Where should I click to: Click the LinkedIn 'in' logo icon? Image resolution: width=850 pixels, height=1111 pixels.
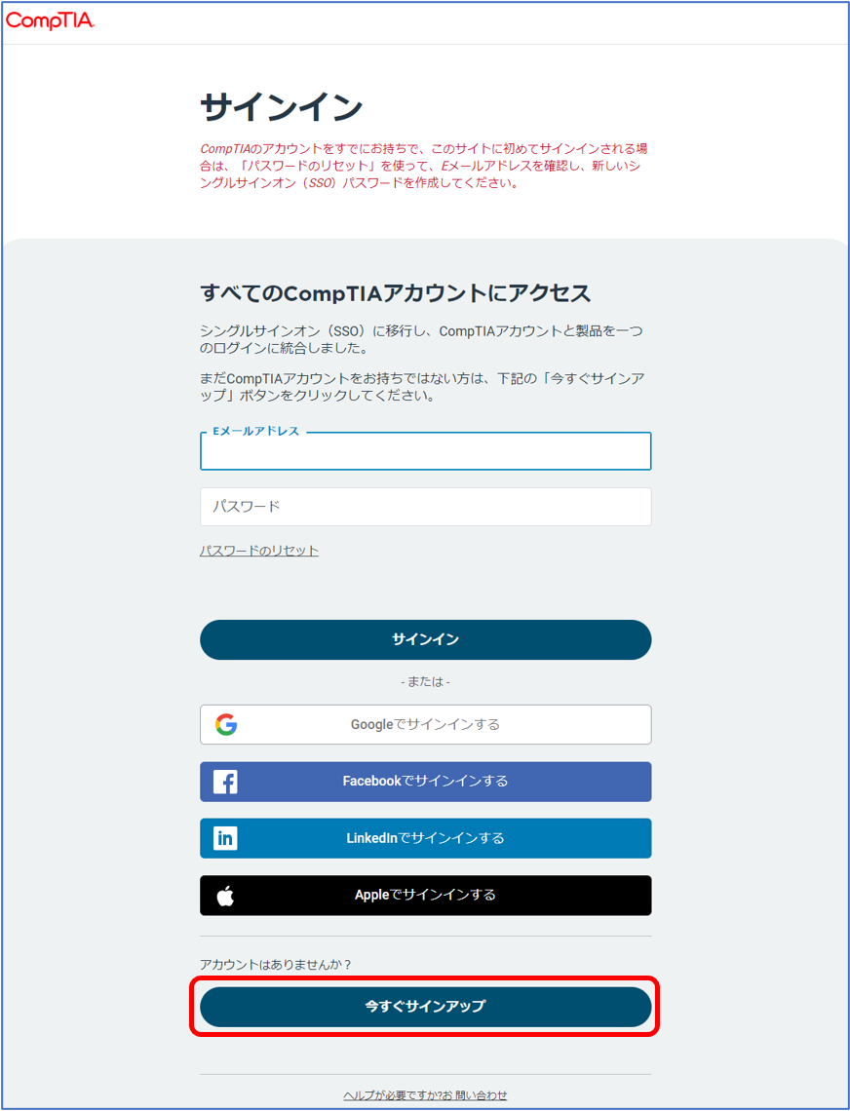(225, 838)
